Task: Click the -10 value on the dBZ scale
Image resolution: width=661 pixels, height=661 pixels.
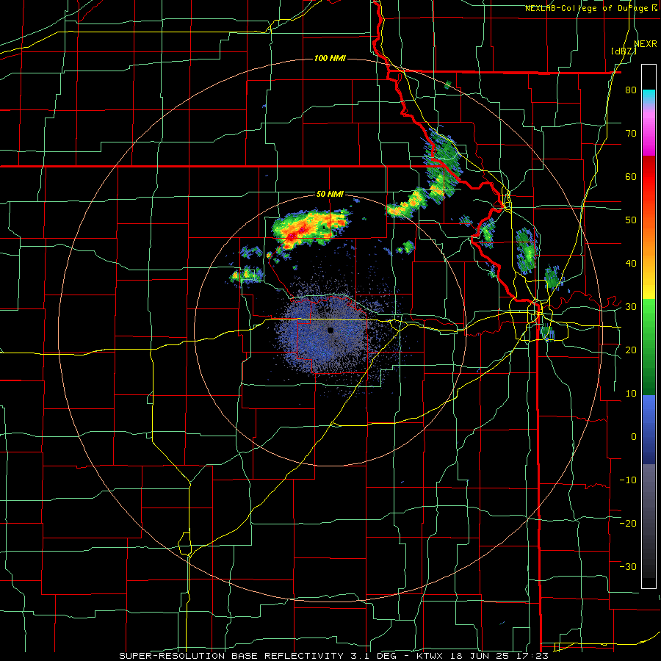Action: click(628, 480)
